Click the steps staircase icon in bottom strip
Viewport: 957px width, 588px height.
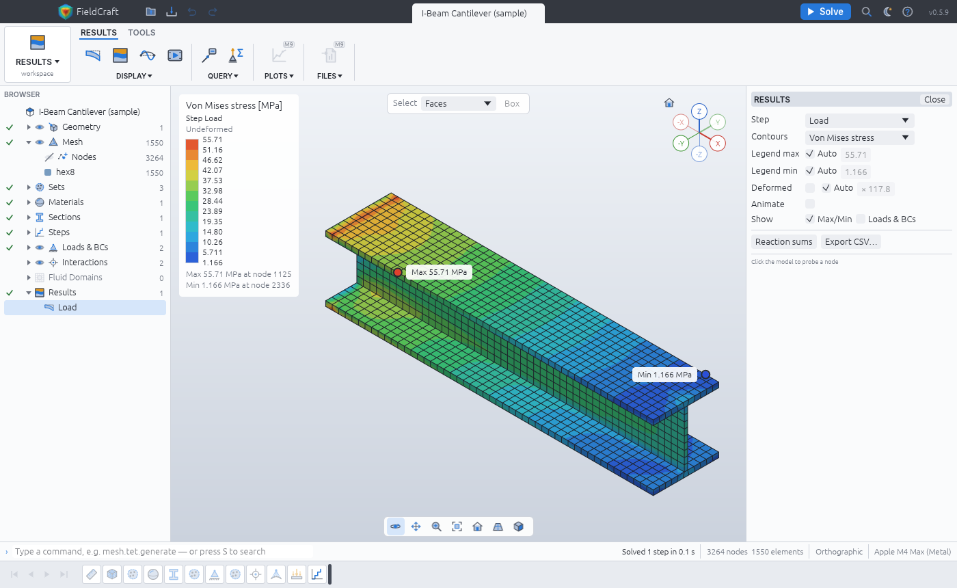tap(317, 574)
